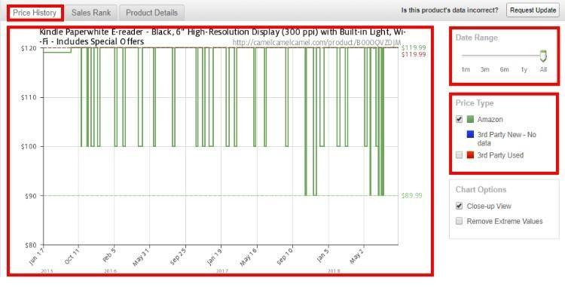Check the Remove Extreme Values option
Viewport: 565px width, 287px height.
click(x=459, y=221)
